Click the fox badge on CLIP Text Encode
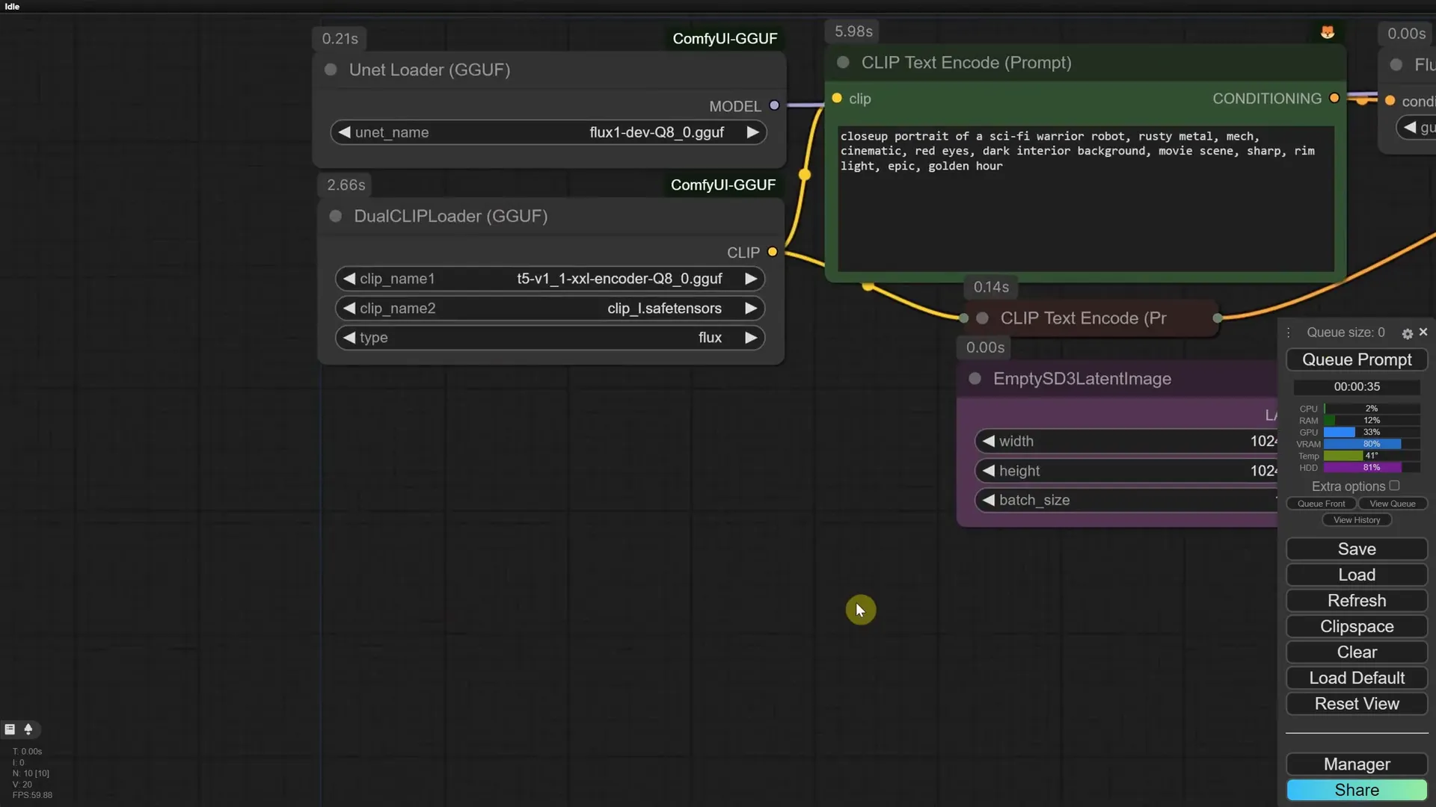The width and height of the screenshot is (1436, 807). point(1328,32)
